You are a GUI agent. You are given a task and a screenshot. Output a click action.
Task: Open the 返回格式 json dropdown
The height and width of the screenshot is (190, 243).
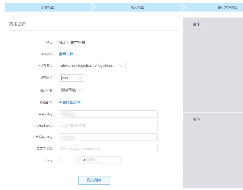(x=72, y=78)
